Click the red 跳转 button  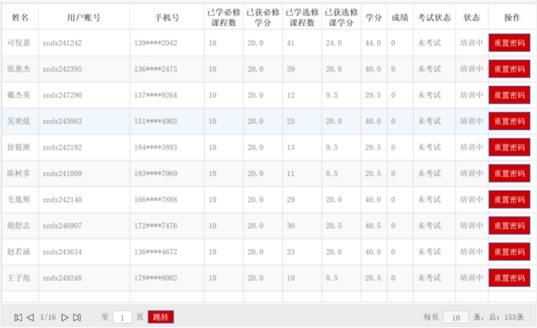[x=162, y=318]
